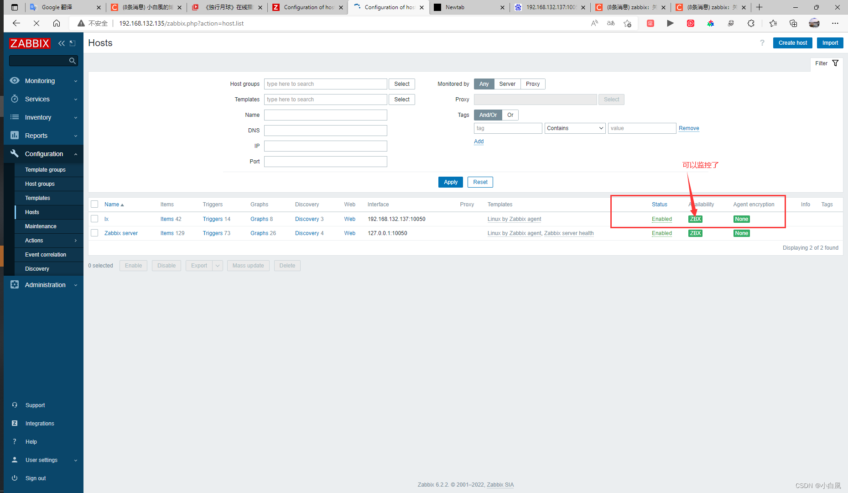
Task: Expand the Actions submenu arrow
Action: click(76, 241)
